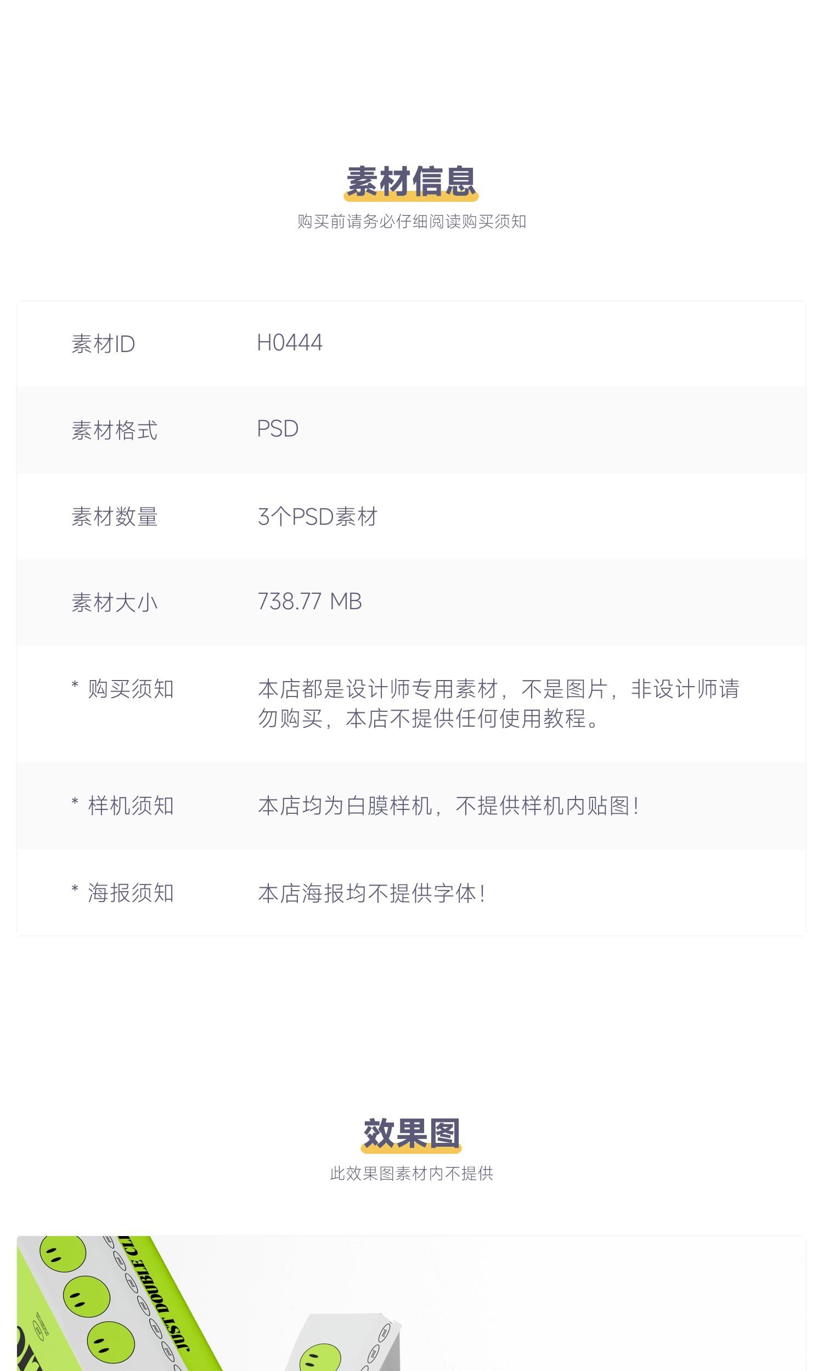This screenshot has width=823, height=1371.
Task: Click the 本店均为白膜样机 mockup notice text
Action: [x=449, y=806]
